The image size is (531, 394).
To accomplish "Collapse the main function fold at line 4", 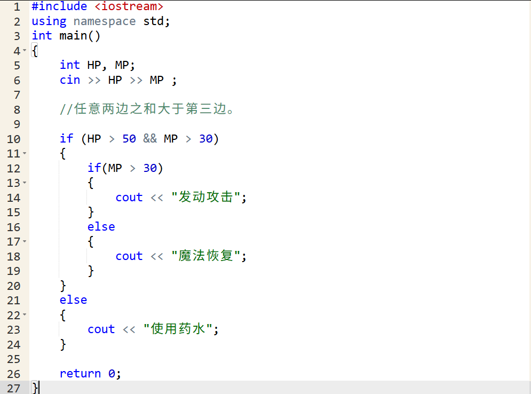I will click(x=25, y=51).
